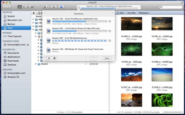Go back with the back arrow
185x115 pixels.
pos(5,7)
